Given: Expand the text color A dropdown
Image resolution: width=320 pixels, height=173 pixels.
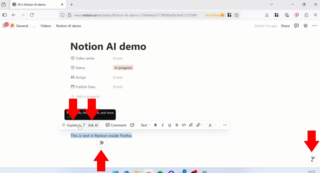Looking at the screenshot, I should pyautogui.click(x=212, y=125).
